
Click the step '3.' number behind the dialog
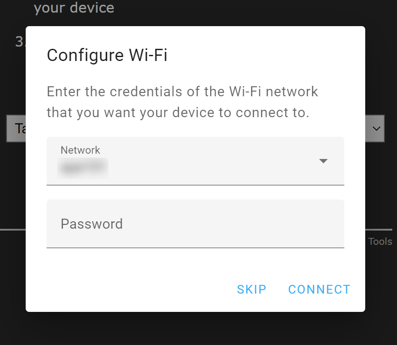coord(18,41)
